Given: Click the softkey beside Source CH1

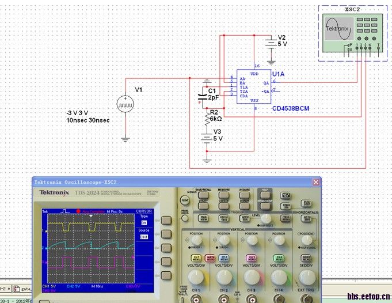Looking at the screenshot, I should 166,234.
